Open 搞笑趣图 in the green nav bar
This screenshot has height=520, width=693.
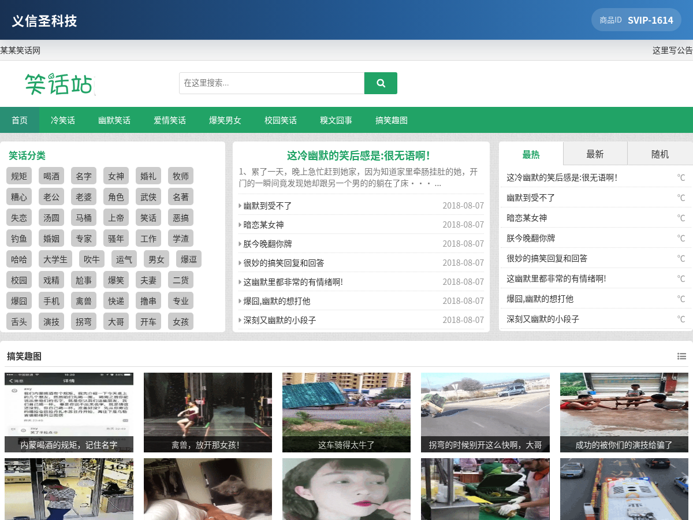pos(392,120)
